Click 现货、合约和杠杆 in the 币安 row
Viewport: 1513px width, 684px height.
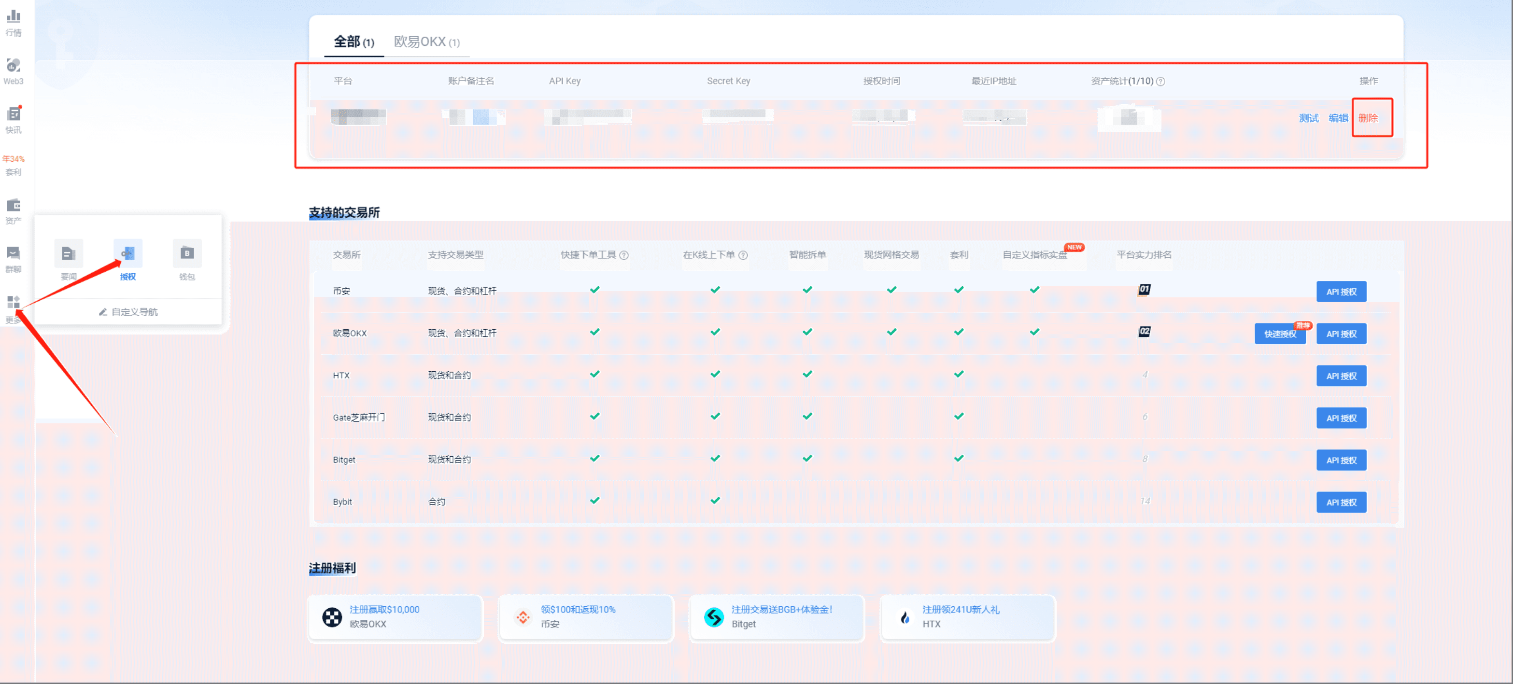click(462, 291)
